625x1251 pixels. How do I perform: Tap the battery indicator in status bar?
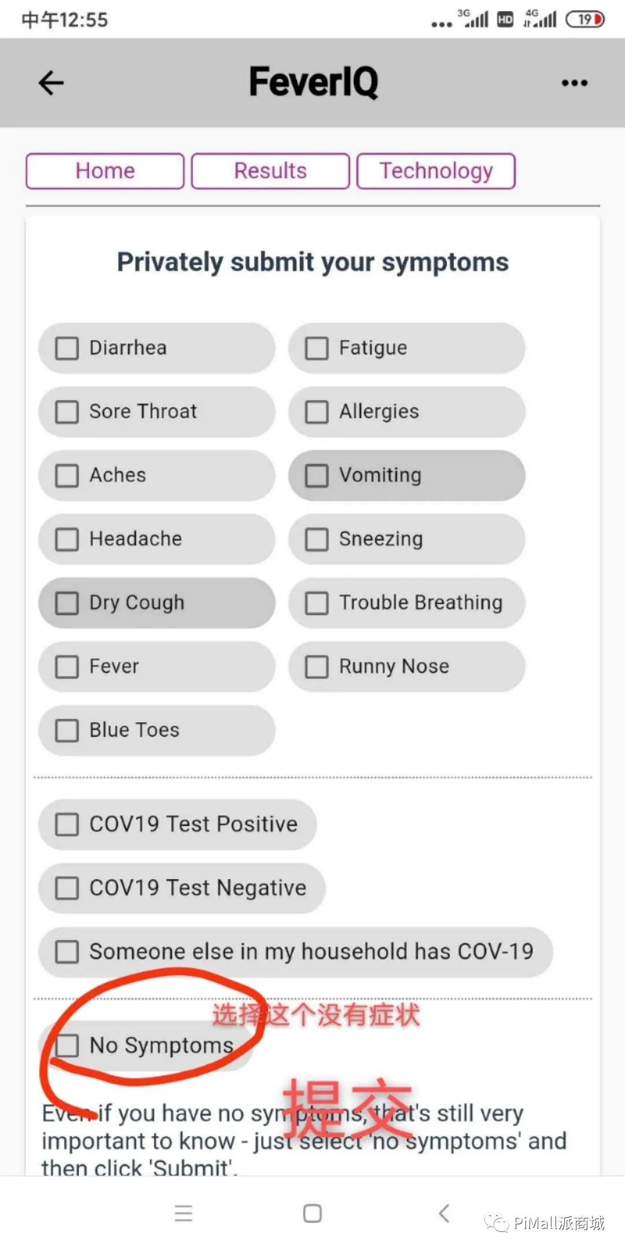pos(585,20)
